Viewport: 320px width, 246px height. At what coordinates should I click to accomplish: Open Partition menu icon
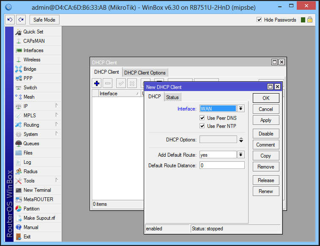pos(19,209)
